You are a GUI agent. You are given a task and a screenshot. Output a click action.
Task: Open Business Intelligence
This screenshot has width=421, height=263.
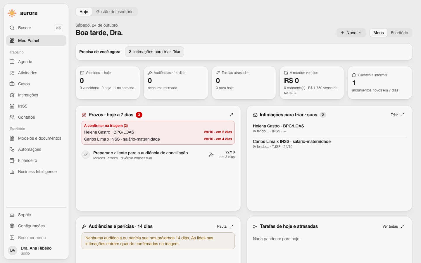pyautogui.click(x=36, y=172)
